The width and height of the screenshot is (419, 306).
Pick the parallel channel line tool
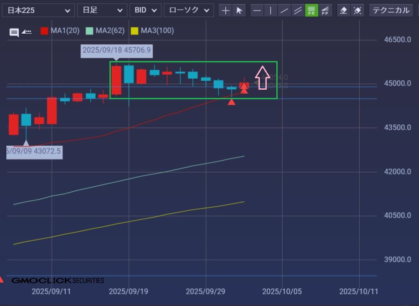[298, 10]
